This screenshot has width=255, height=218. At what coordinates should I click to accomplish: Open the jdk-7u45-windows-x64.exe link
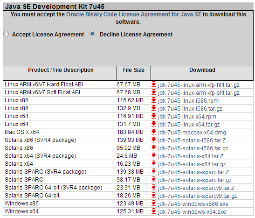[192, 212]
